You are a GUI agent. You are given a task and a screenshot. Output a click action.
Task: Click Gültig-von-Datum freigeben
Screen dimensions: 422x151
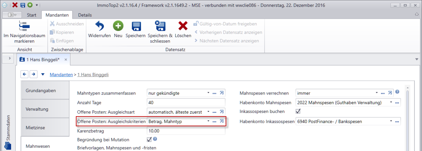pyautogui.click(x=225, y=24)
